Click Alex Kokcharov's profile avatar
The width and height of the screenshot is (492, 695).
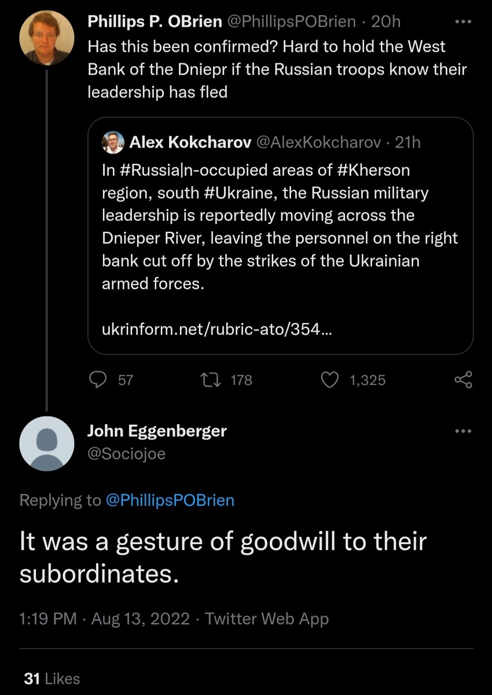click(113, 142)
